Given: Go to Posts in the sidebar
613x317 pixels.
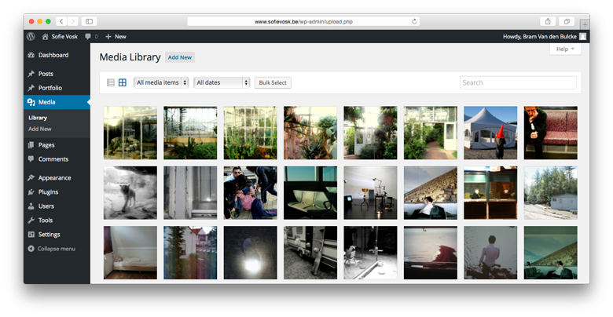Looking at the screenshot, I should point(57,74).
